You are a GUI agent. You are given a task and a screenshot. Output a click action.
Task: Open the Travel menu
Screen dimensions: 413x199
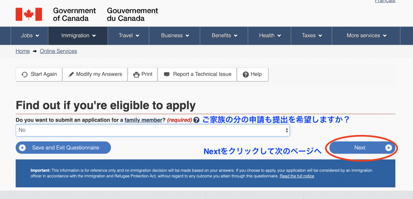tap(129, 35)
